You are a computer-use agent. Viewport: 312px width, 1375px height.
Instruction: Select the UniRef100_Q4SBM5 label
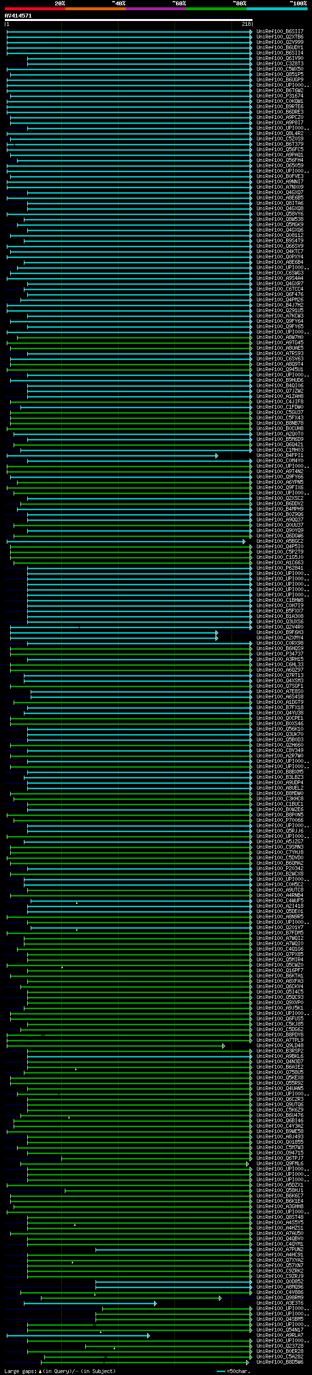pyautogui.click(x=280, y=1319)
